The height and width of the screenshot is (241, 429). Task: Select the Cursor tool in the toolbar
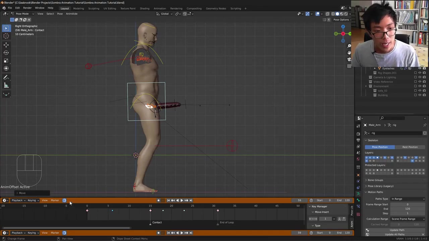pyautogui.click(x=6, y=36)
